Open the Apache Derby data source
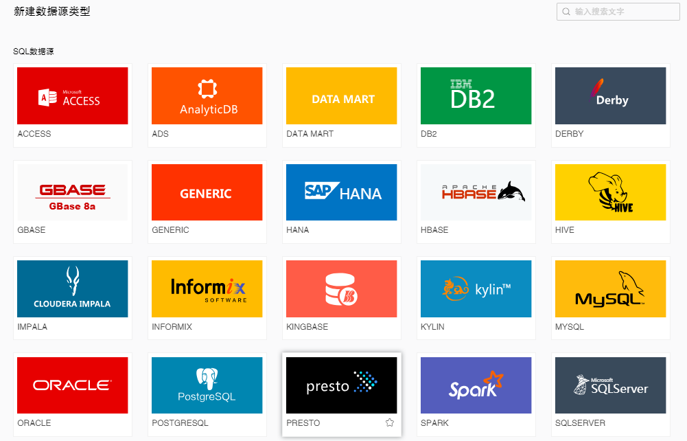 (610, 96)
